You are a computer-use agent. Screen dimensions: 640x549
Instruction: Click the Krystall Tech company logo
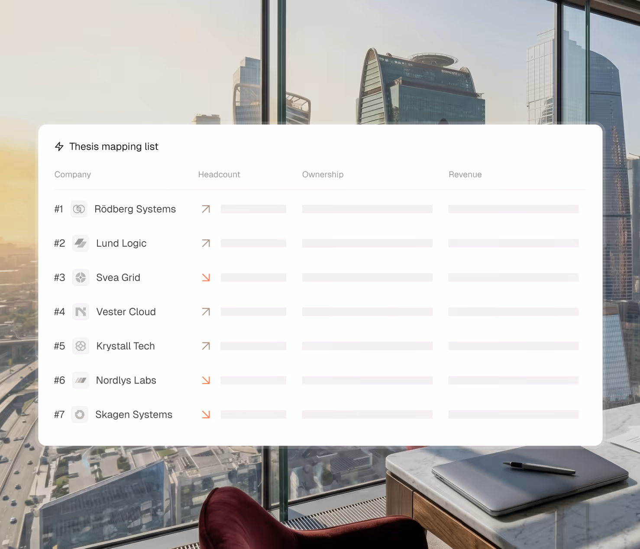81,346
